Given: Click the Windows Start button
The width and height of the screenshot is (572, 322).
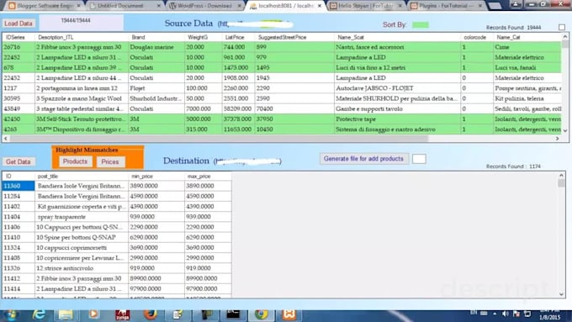Looking at the screenshot, I should 11,314.
